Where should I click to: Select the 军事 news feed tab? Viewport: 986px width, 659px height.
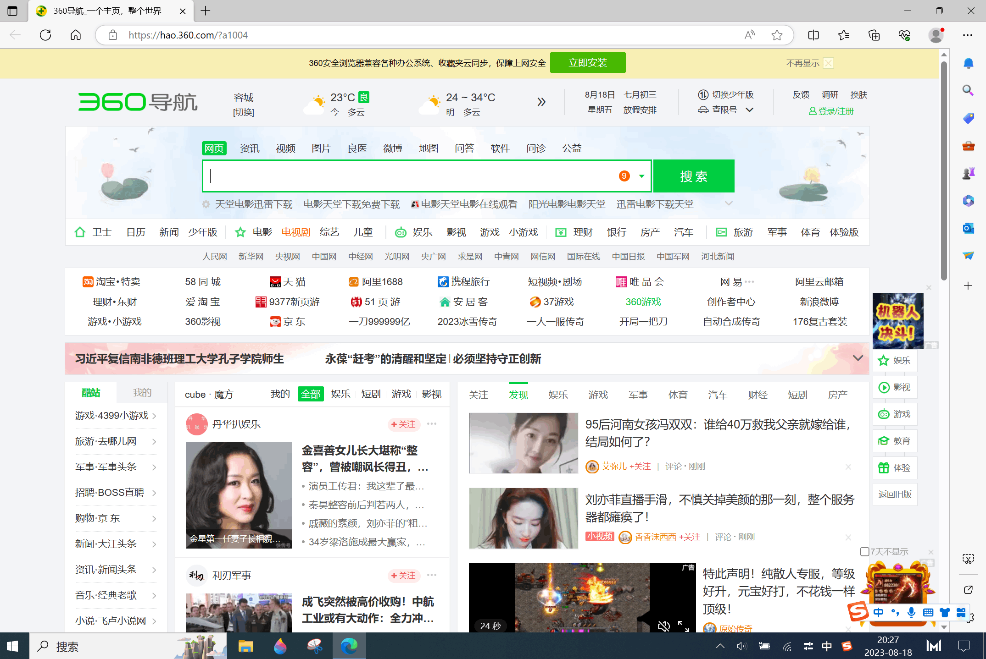coord(638,395)
